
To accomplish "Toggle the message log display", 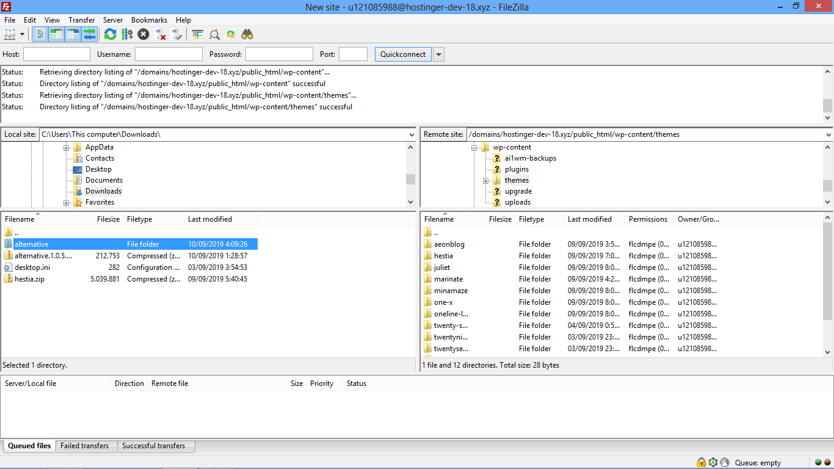I will tap(40, 34).
